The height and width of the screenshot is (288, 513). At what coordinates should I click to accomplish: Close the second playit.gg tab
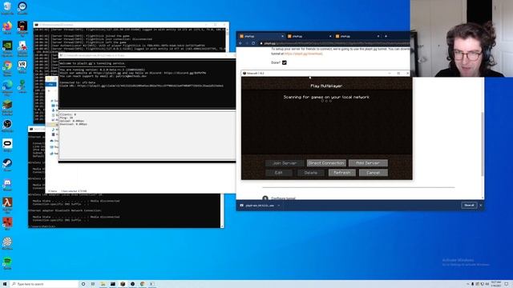[x=330, y=36]
